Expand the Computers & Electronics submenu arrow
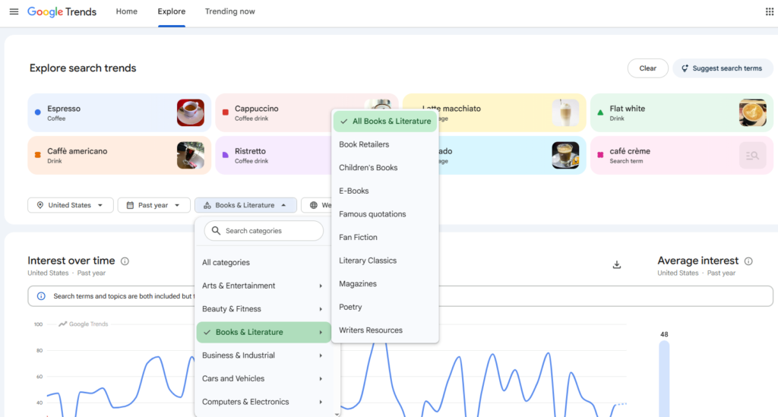 pyautogui.click(x=321, y=402)
